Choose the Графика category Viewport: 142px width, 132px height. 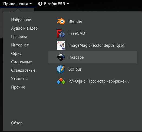point(19,37)
